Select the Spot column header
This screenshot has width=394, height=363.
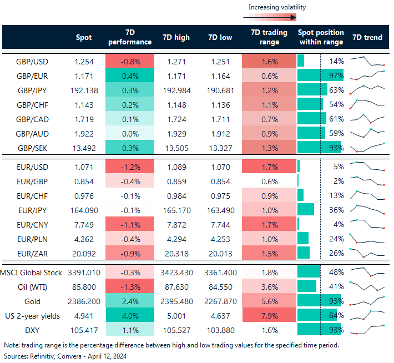pyautogui.click(x=84, y=37)
